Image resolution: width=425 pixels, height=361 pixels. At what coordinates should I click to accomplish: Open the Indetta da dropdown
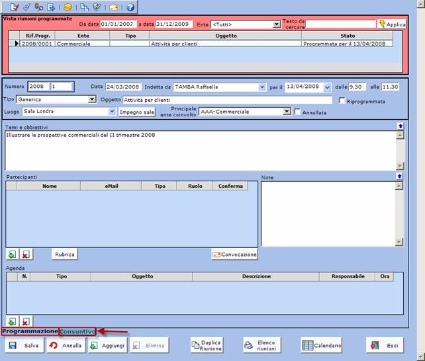[262, 87]
